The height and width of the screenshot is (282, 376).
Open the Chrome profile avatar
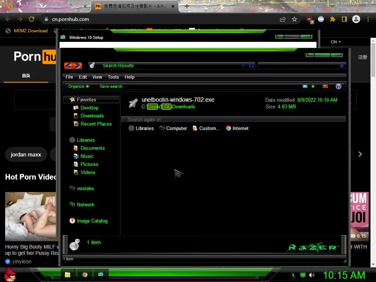(x=356, y=19)
